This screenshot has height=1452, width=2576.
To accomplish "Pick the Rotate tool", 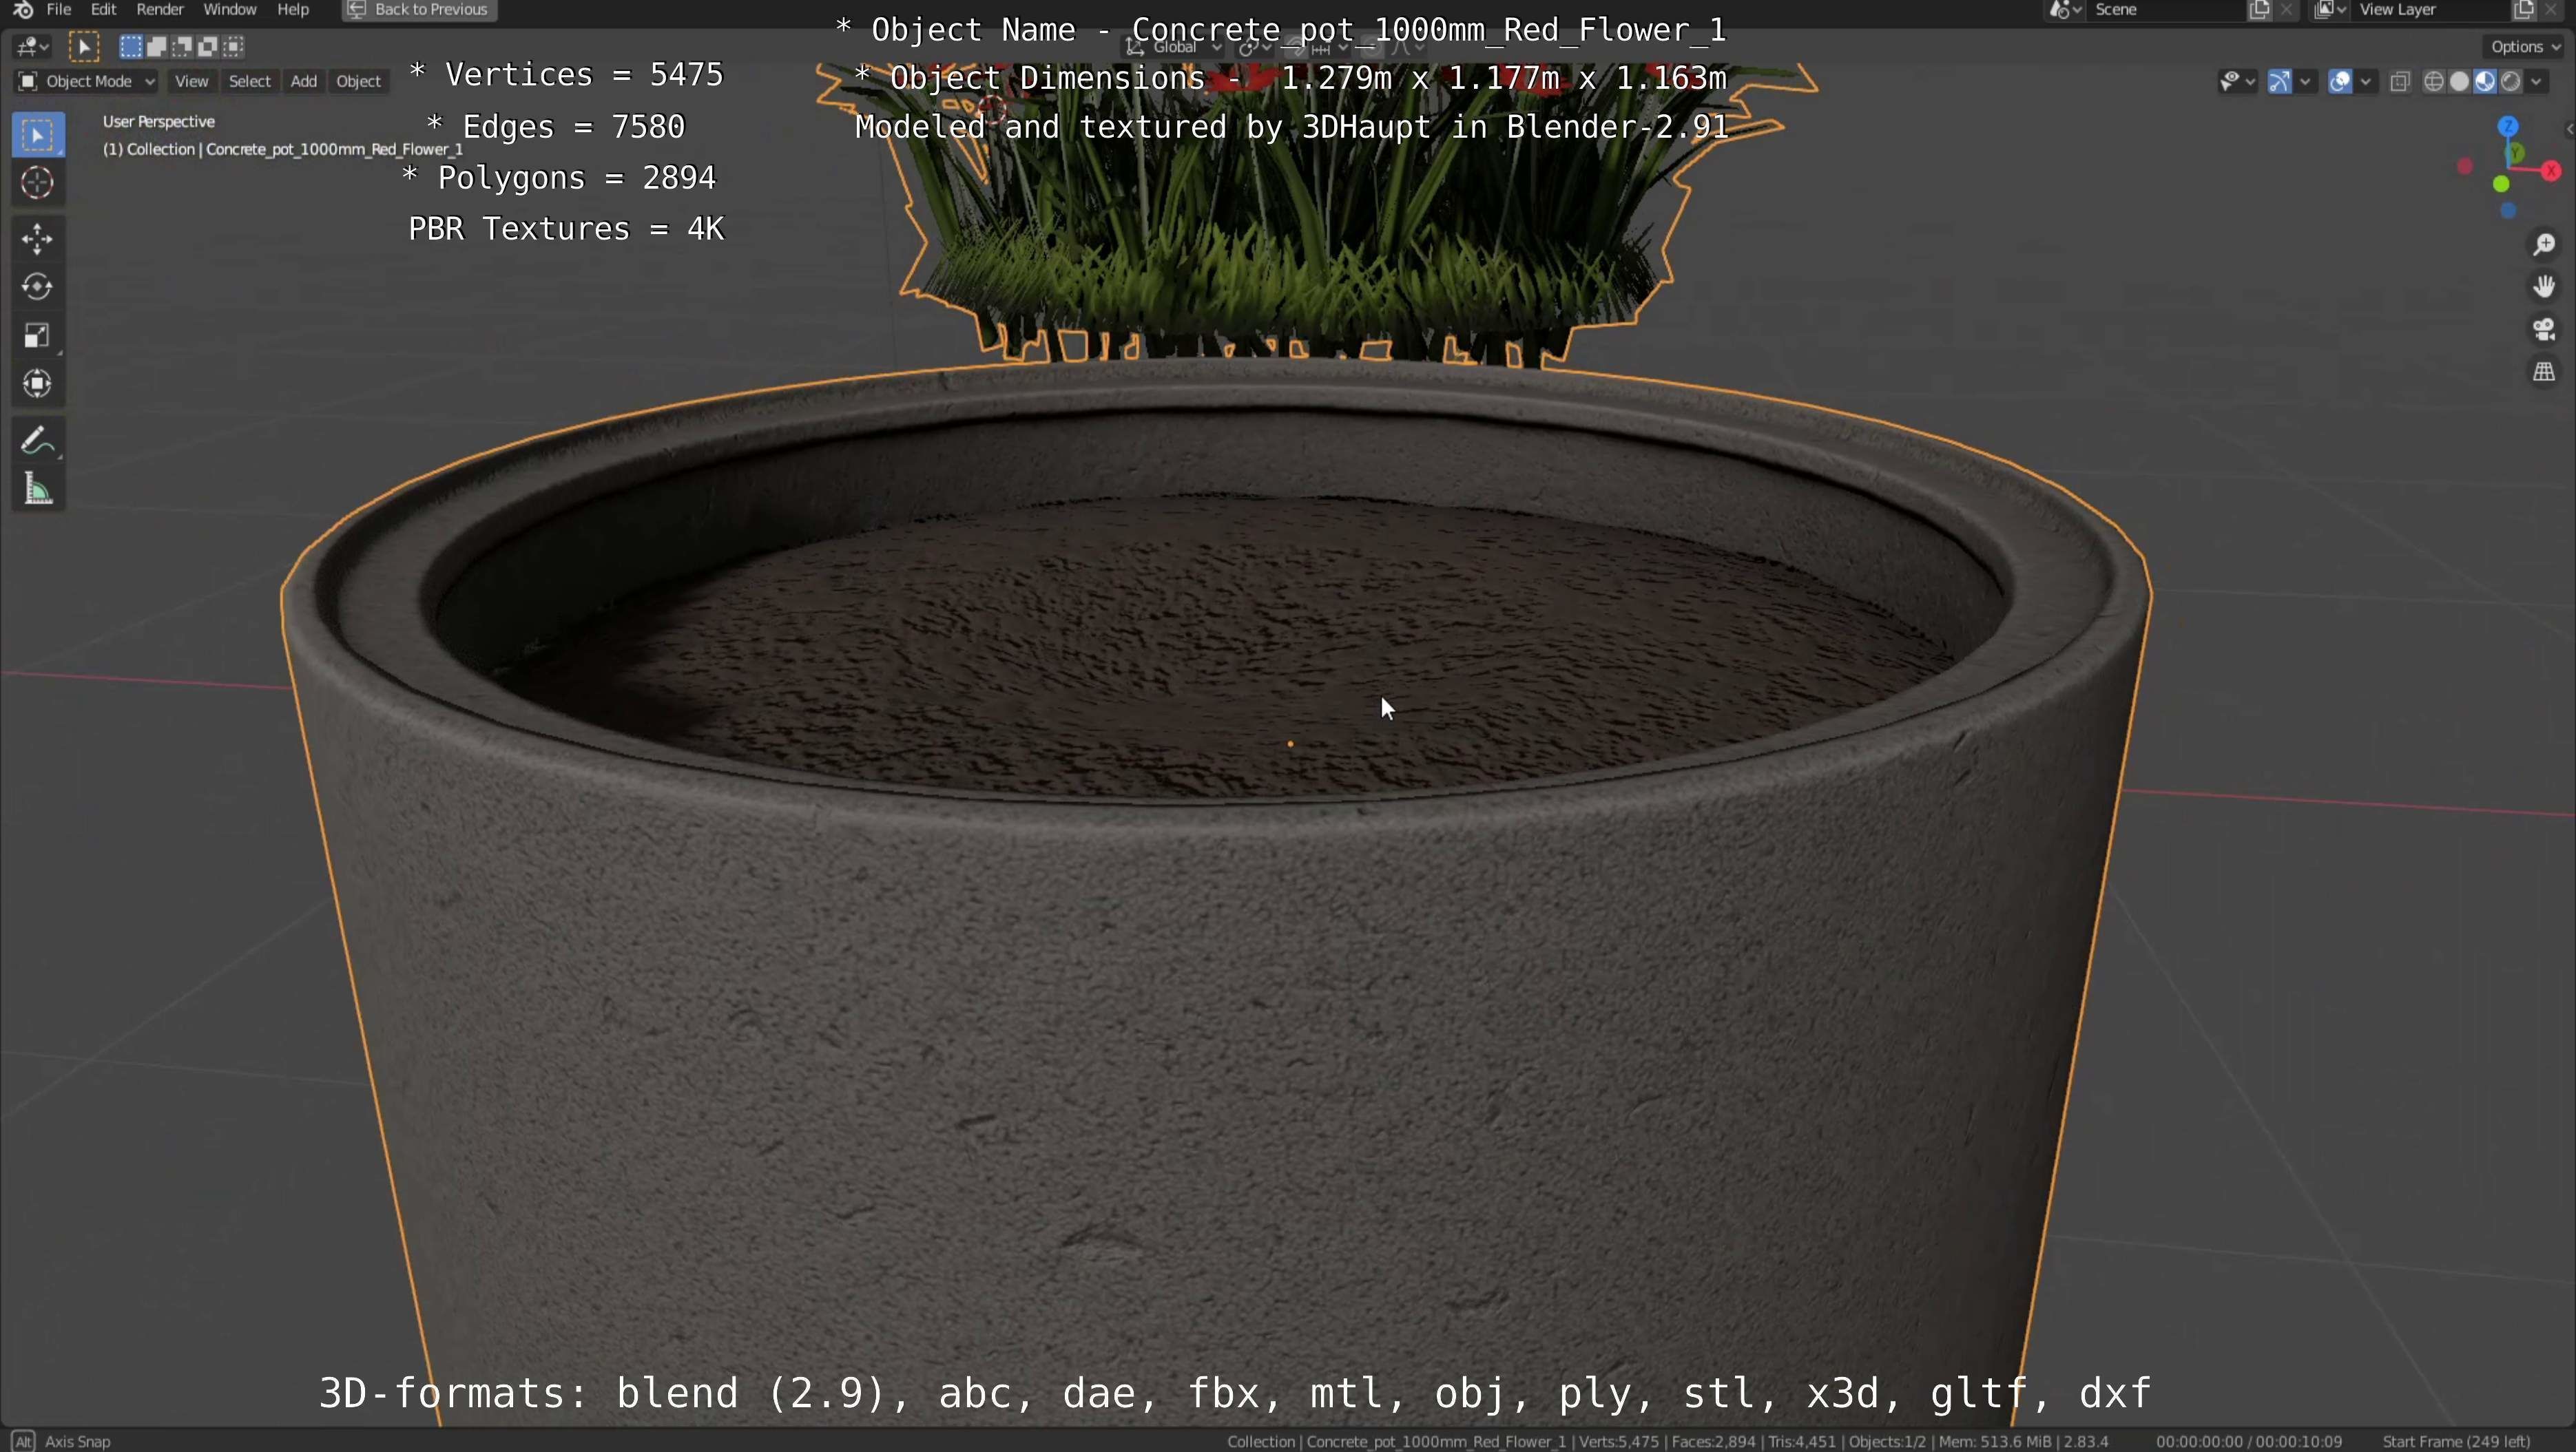I will pos(38,287).
